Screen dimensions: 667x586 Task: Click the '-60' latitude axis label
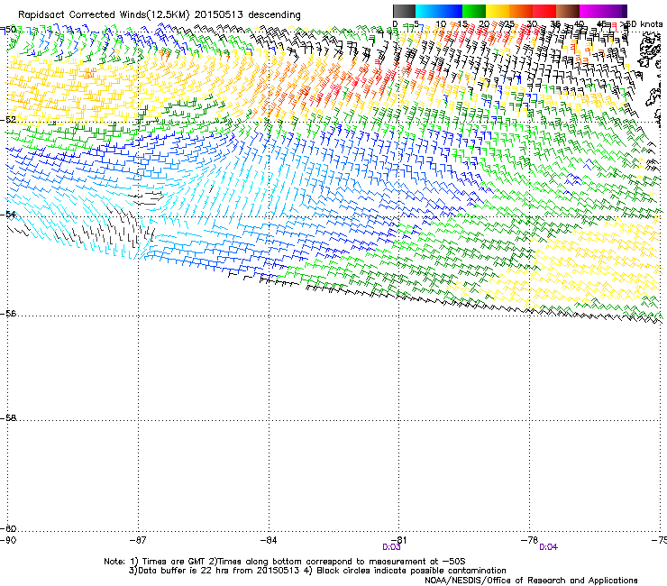(8, 529)
